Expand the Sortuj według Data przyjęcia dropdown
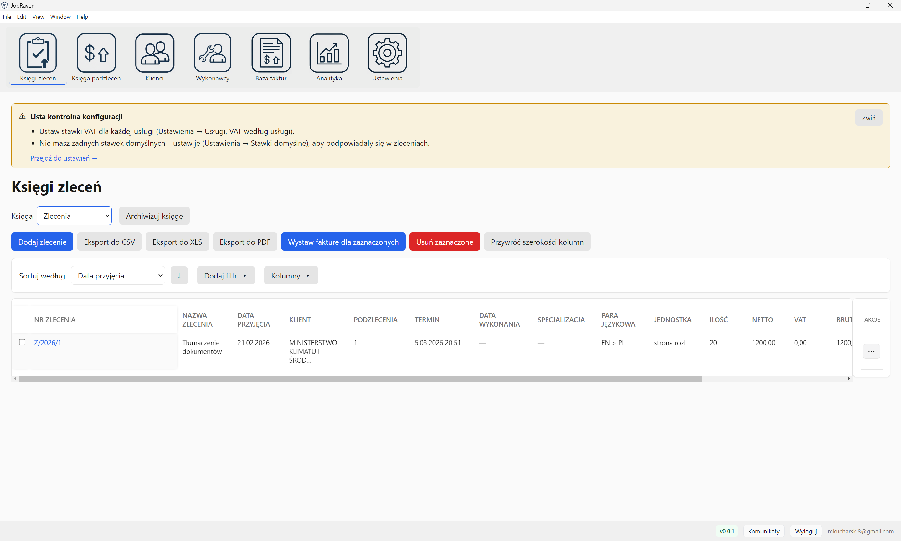Image resolution: width=901 pixels, height=541 pixels. (x=118, y=276)
